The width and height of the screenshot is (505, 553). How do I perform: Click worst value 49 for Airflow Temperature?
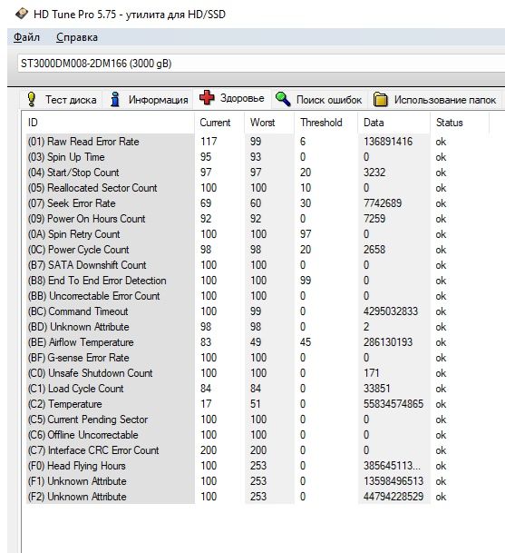[256, 342]
